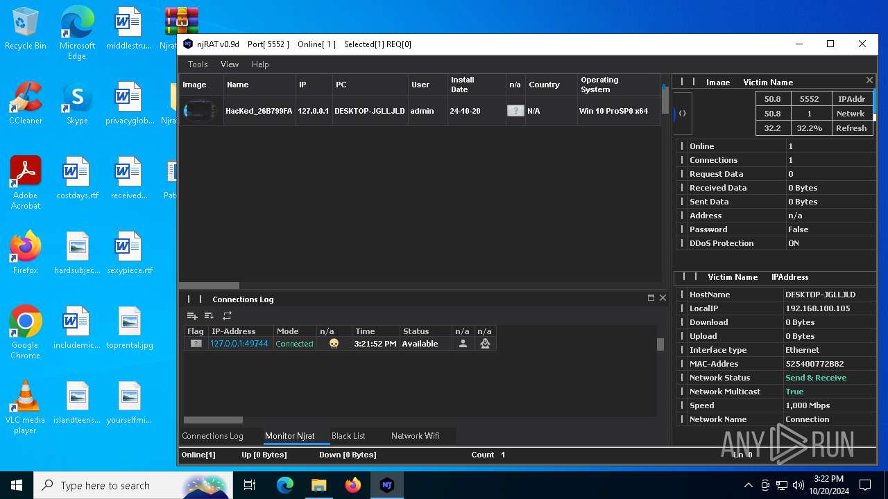Click the Speed 1,000 Mbps value

pos(808,405)
